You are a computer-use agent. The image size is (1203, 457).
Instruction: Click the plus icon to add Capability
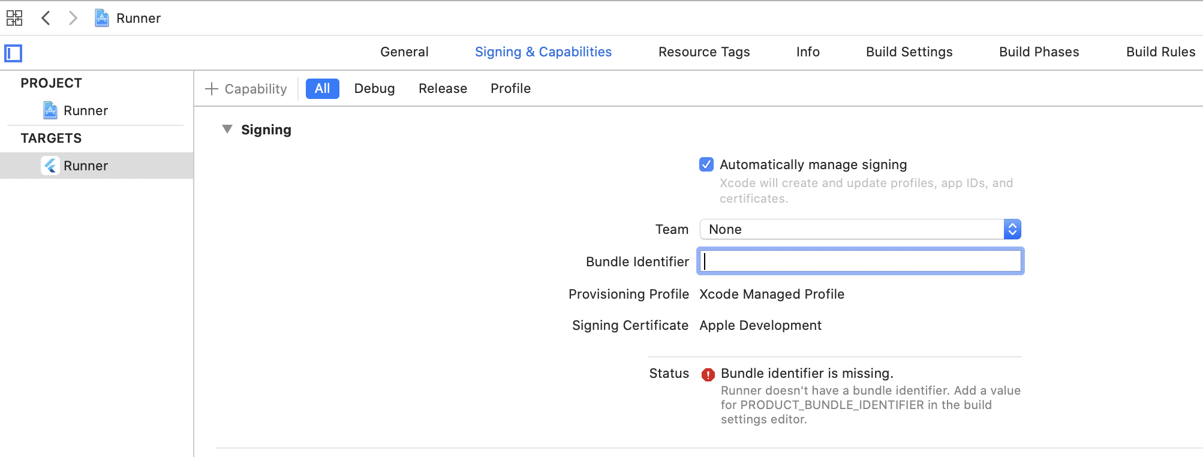(x=211, y=89)
